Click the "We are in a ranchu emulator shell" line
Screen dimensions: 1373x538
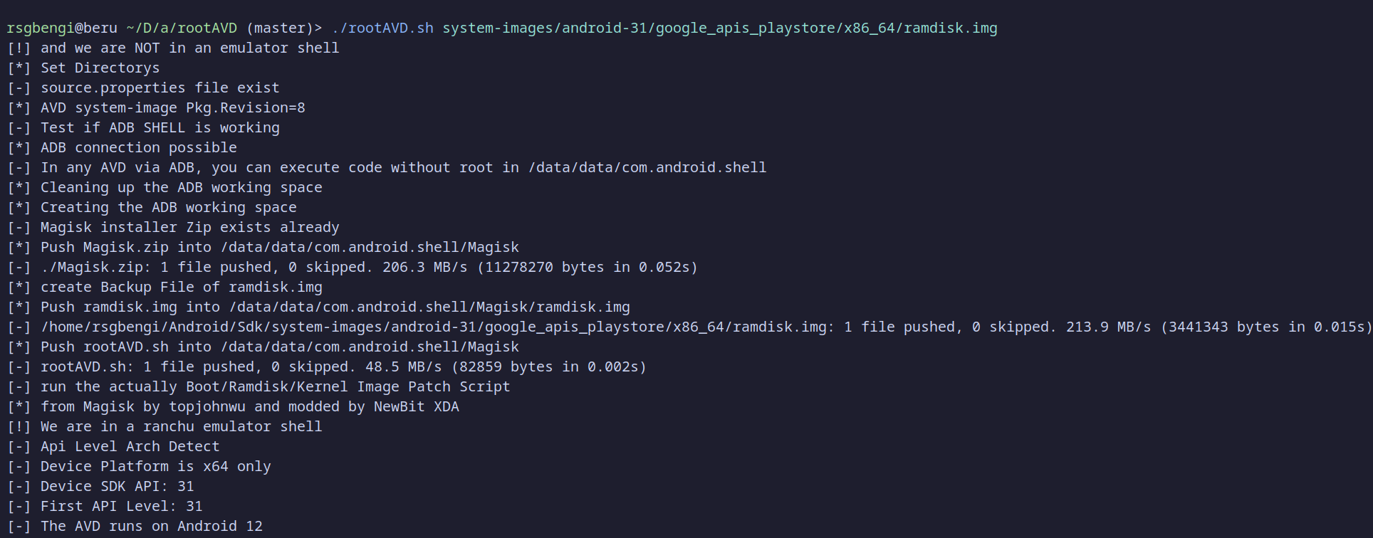181,427
